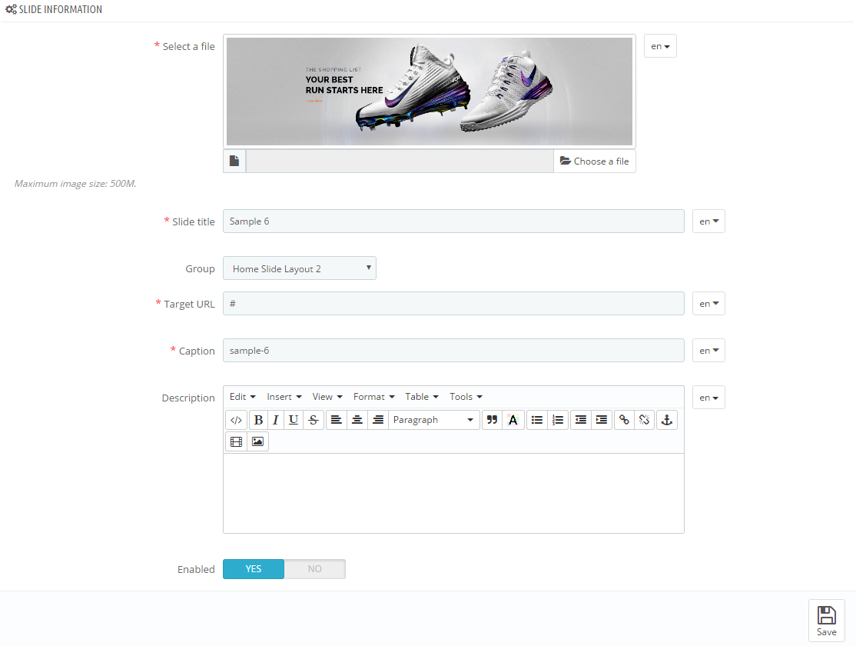Remove link using unlink icon
The image size is (856, 646).
644,420
